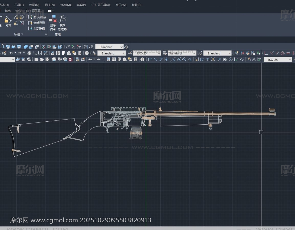Screen dimensions: 295x230
Task: Click the Save floppy disk icon
Action: click(x=47, y=60)
